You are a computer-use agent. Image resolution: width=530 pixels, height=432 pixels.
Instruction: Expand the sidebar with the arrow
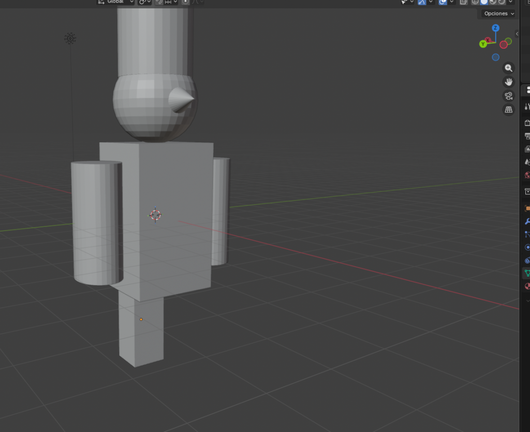tap(517, 34)
